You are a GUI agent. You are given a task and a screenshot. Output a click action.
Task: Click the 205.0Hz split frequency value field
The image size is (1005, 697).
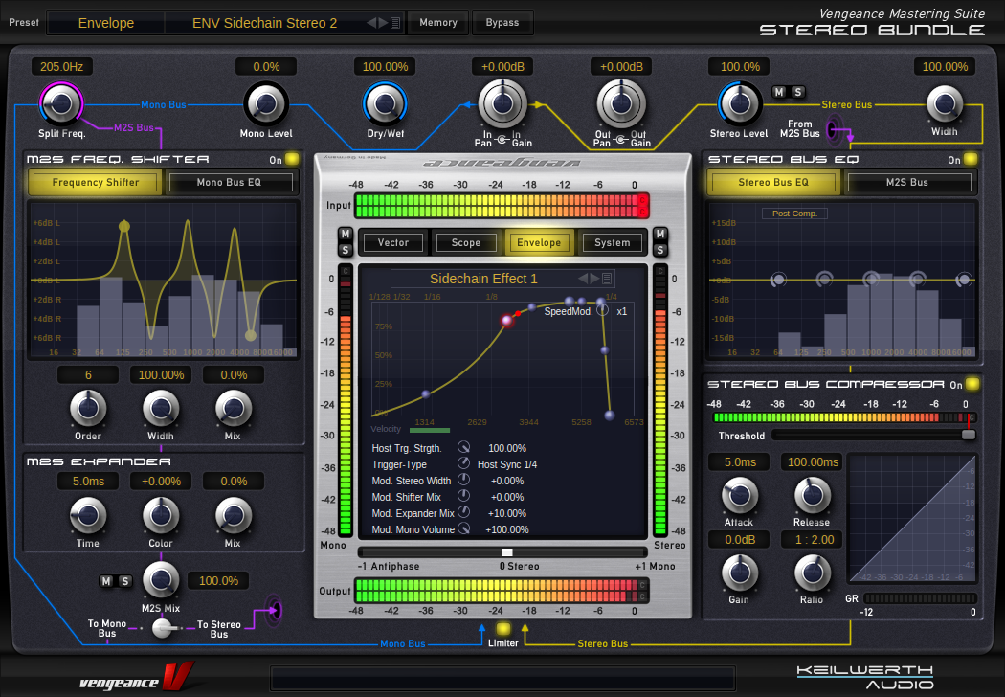tap(61, 67)
